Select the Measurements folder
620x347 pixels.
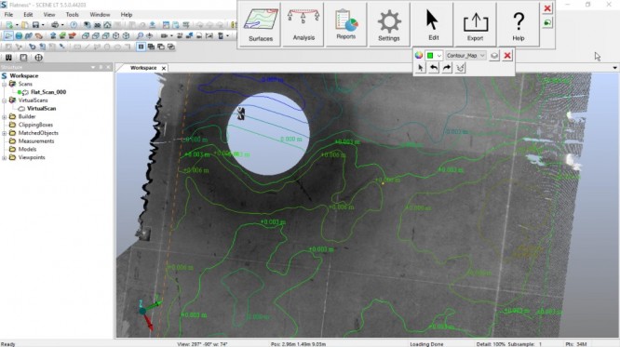(x=36, y=141)
